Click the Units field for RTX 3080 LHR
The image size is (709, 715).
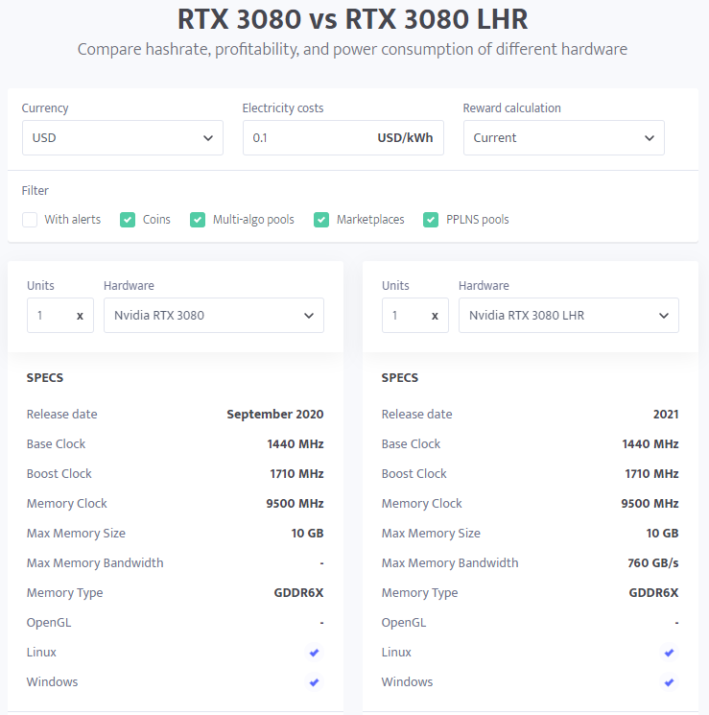[x=415, y=316]
